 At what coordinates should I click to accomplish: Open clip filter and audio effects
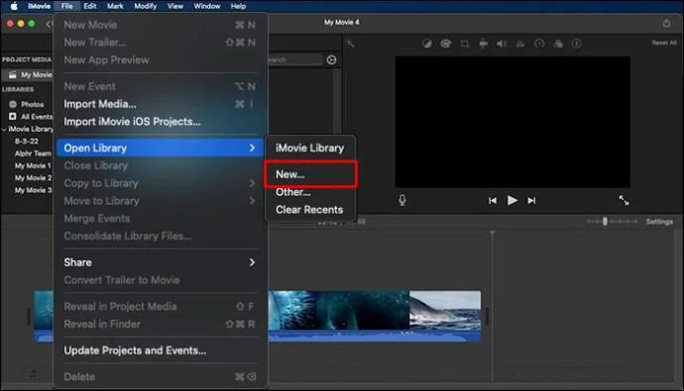coord(558,44)
